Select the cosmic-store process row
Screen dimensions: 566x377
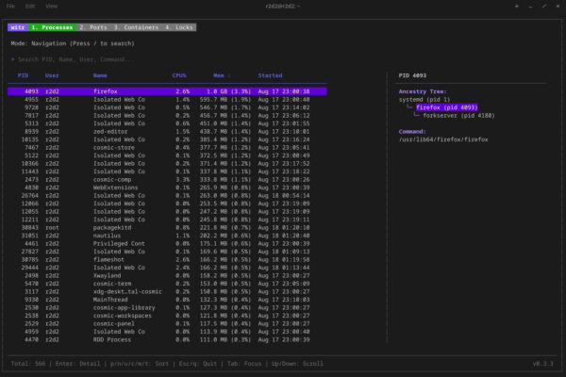(167, 148)
